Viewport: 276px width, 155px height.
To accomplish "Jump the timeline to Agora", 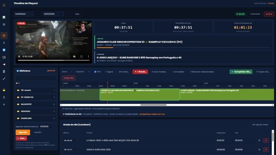I will (x=109, y=72).
